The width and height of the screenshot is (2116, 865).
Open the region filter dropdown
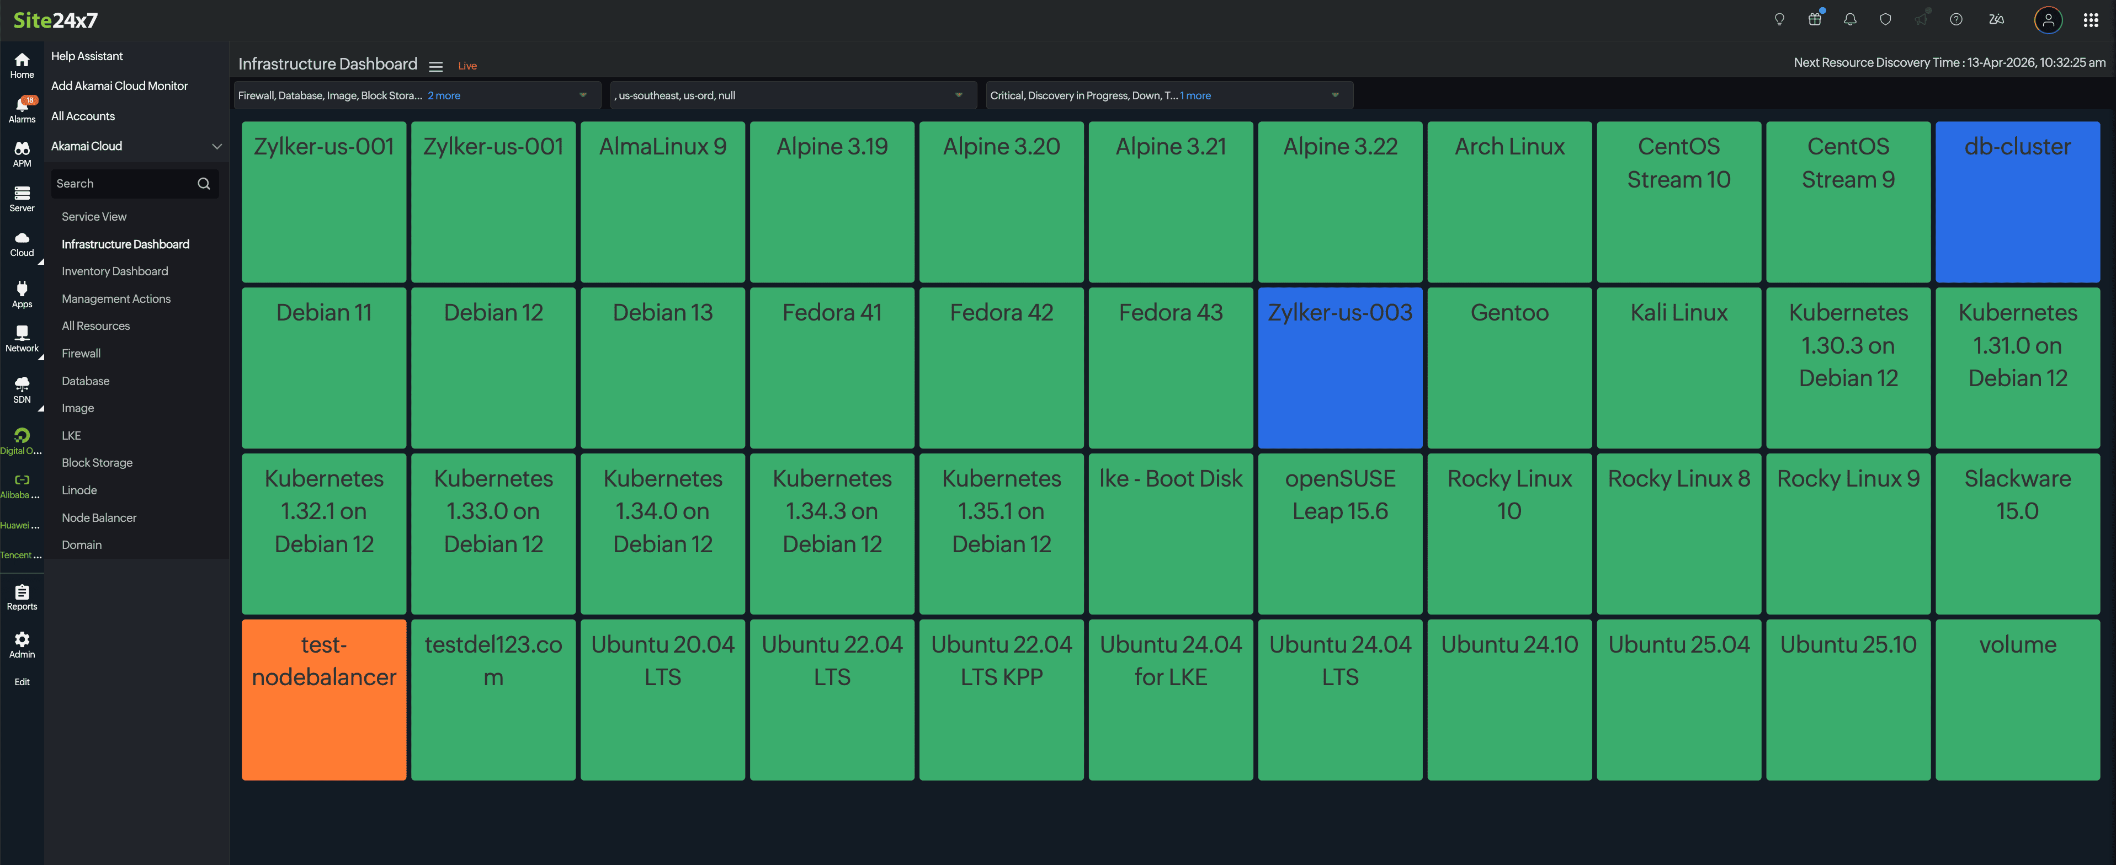(958, 95)
